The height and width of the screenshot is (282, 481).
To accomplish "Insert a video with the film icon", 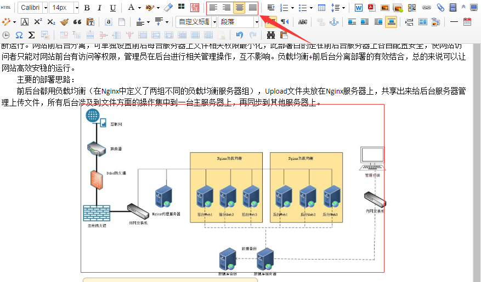I will click(x=452, y=8).
